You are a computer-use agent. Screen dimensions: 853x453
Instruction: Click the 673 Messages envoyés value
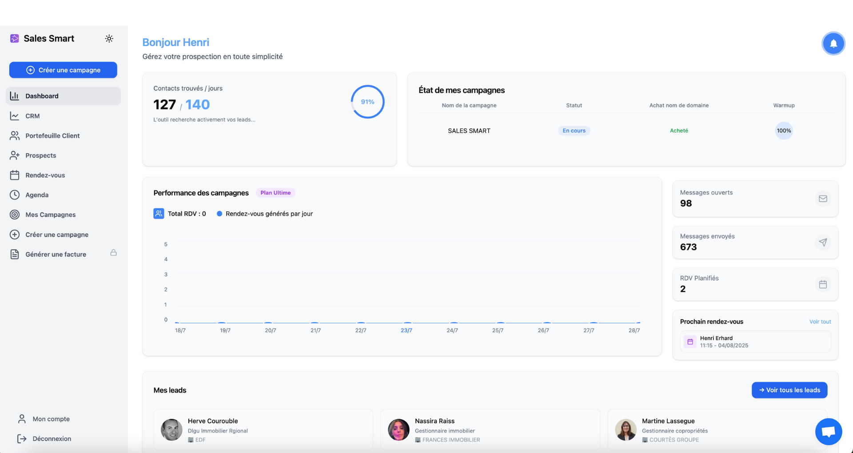688,247
